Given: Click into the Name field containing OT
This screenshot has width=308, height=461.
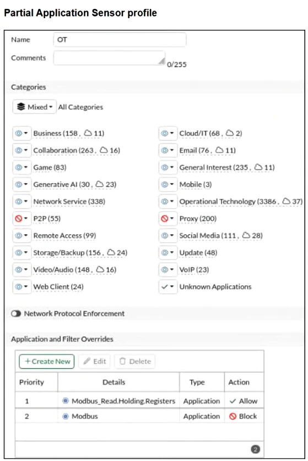Looking at the screenshot, I should coord(120,40).
